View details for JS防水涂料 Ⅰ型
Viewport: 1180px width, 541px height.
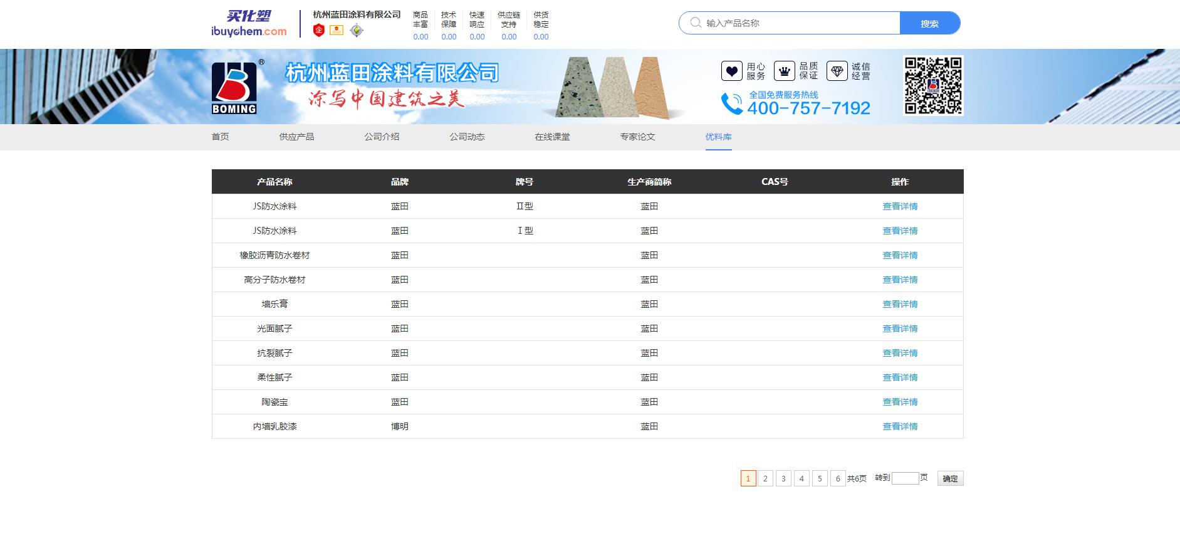click(901, 231)
